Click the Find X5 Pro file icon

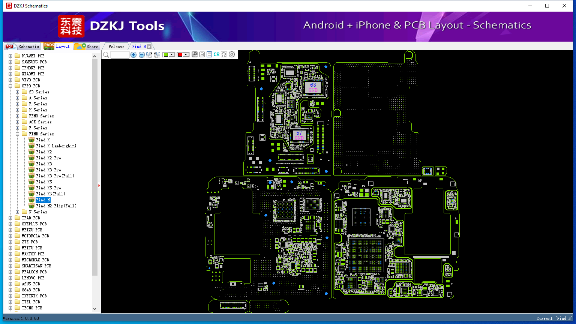(x=31, y=188)
